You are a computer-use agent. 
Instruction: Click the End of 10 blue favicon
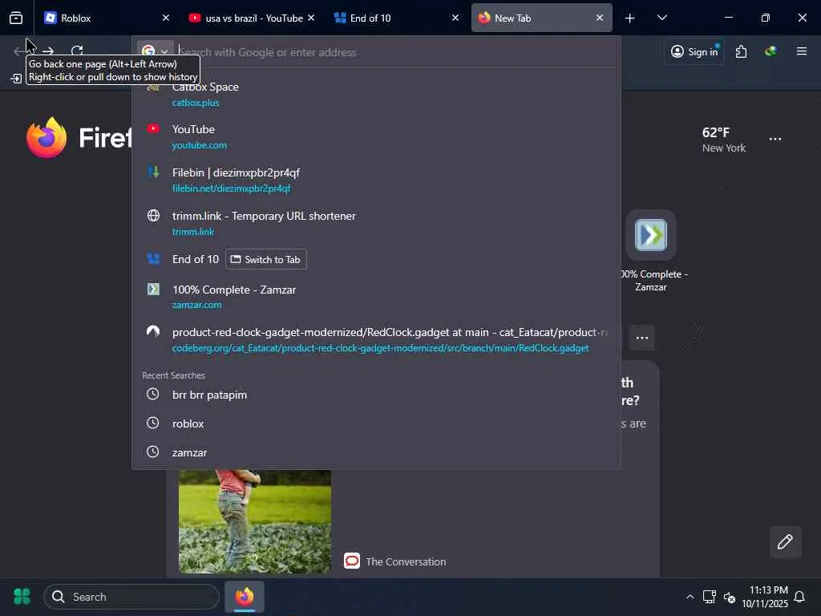pos(153,259)
